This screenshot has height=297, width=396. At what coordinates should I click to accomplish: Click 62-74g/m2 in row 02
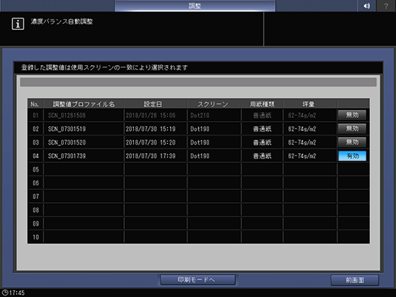(302, 129)
